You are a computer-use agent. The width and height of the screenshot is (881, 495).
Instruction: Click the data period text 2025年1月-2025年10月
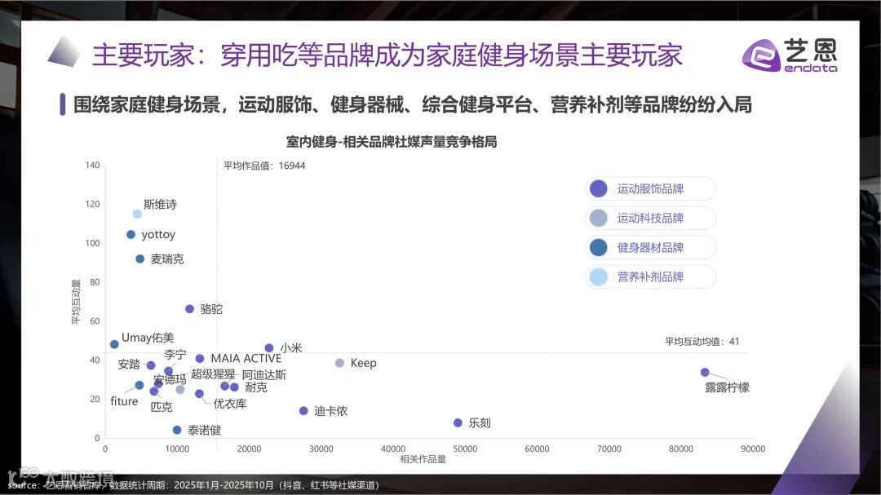click(224, 485)
